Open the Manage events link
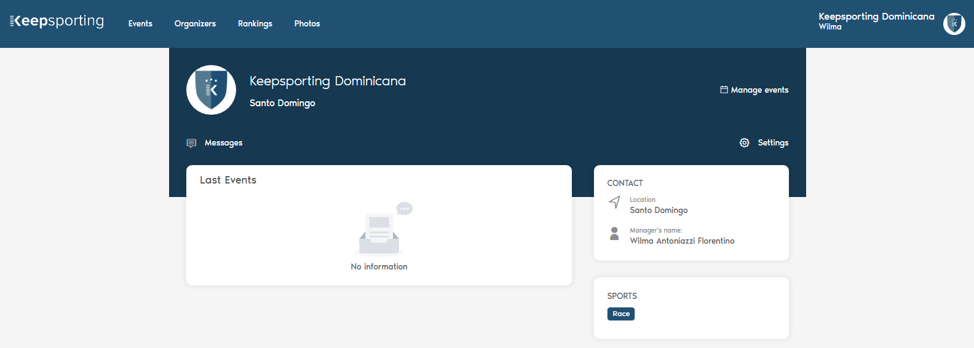The image size is (974, 348). tap(759, 90)
